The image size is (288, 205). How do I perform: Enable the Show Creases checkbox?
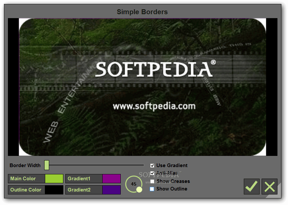[x=152, y=181]
